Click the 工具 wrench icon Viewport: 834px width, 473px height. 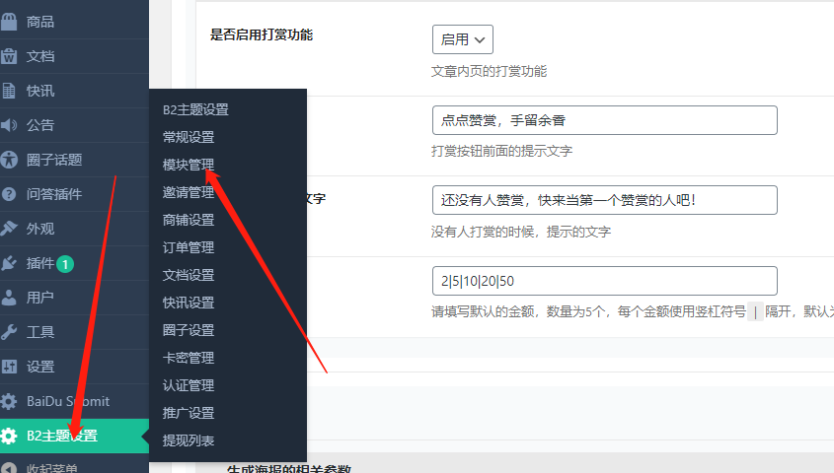tap(10, 332)
